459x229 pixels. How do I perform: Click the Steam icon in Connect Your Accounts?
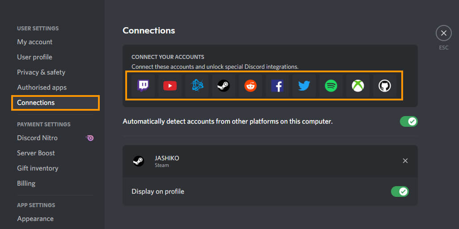click(224, 86)
